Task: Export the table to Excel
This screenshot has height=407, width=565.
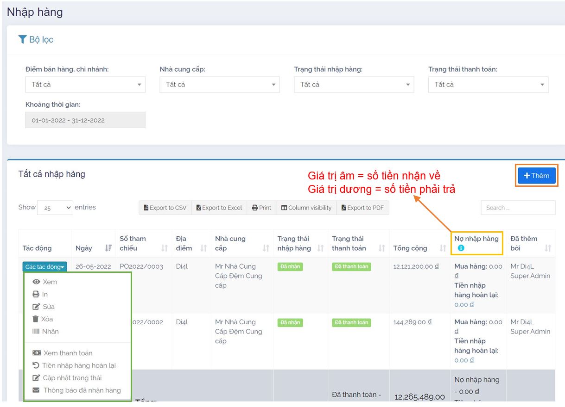Action: click(219, 208)
